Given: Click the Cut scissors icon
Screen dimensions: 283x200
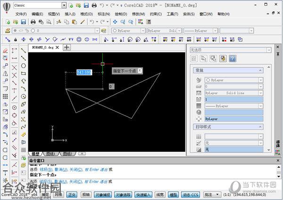Looking at the screenshot, I should coord(58,22).
